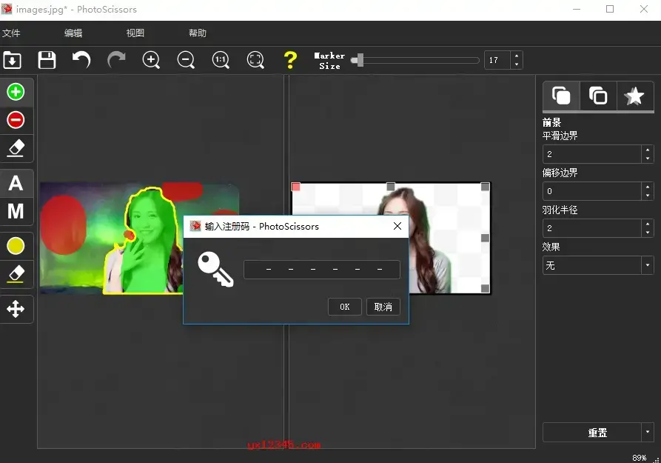Click the right-middle gray crop handle
The height and width of the screenshot is (463, 661).
pyautogui.click(x=486, y=238)
